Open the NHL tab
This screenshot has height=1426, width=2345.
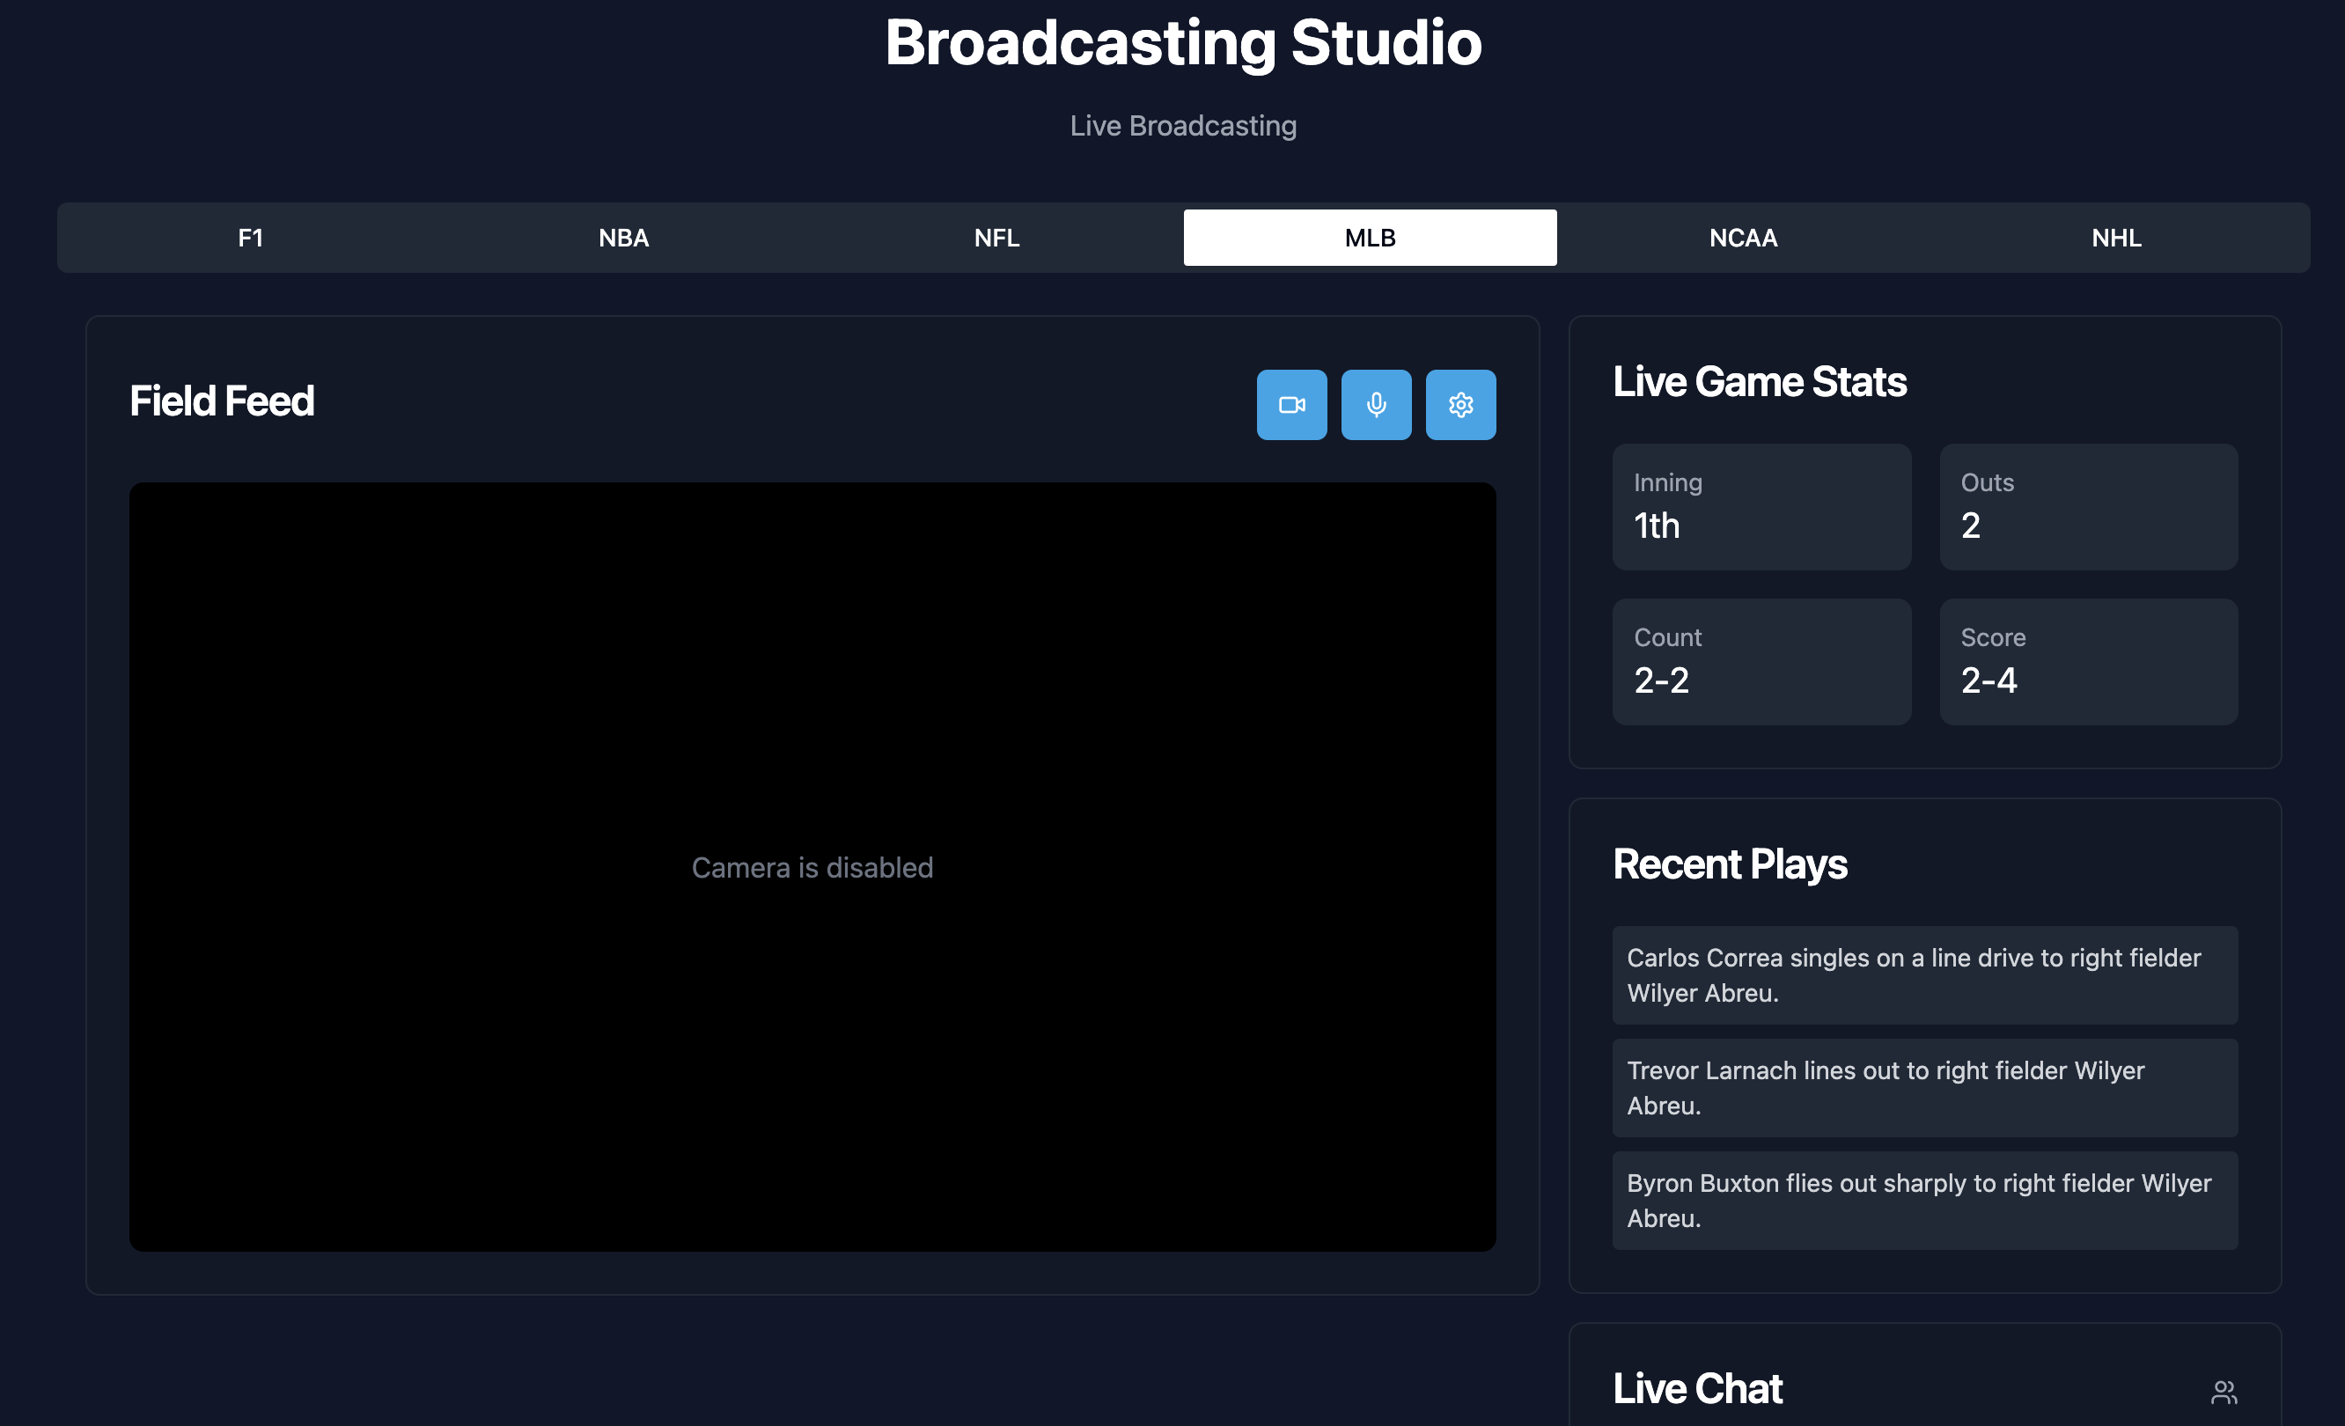coord(2115,238)
